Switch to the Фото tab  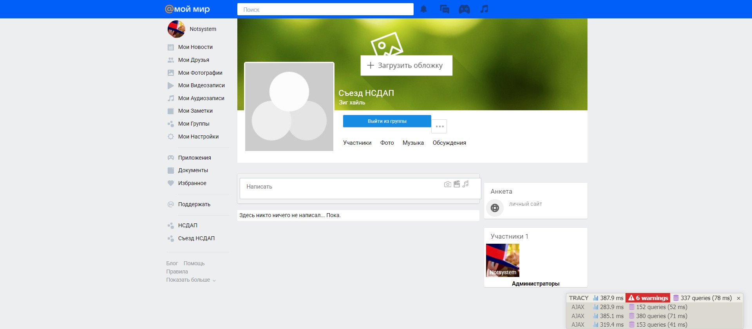click(387, 143)
